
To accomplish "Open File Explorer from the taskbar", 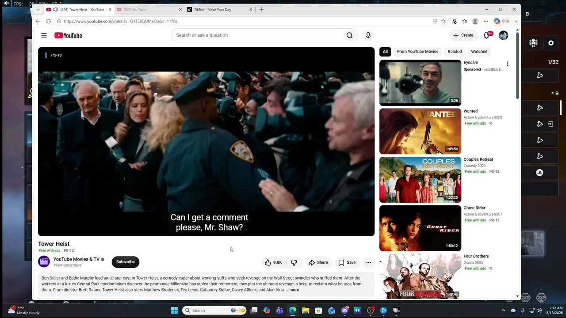I will tap(306, 310).
